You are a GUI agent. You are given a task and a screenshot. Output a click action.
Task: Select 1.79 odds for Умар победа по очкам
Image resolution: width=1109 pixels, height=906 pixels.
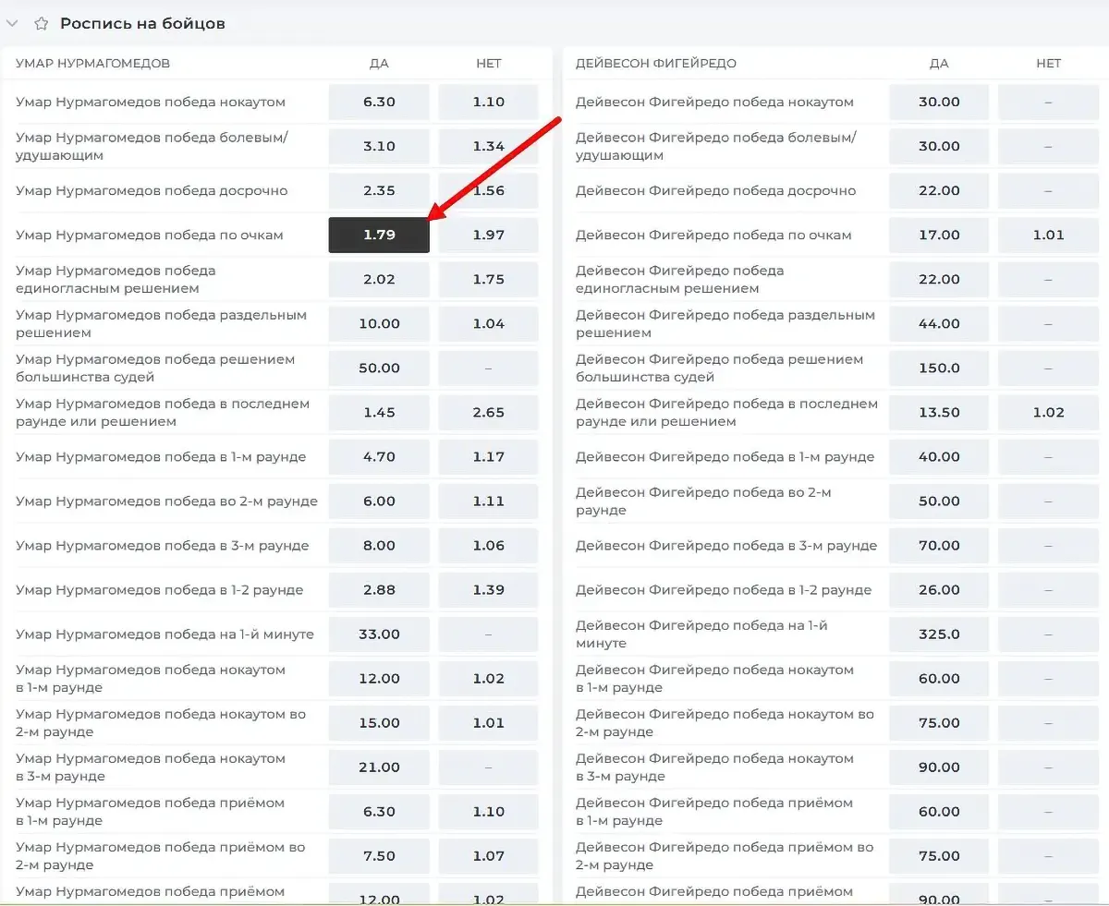(x=379, y=235)
